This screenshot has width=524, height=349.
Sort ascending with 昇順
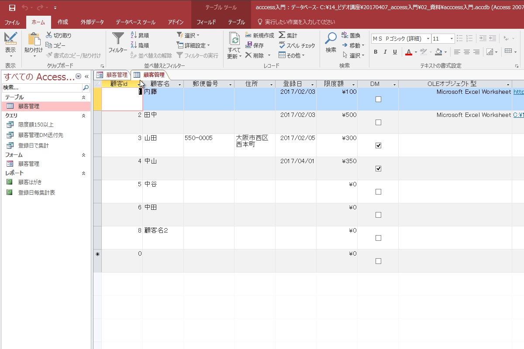(x=140, y=35)
